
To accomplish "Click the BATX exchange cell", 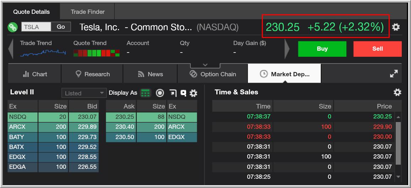I will 23,147.
